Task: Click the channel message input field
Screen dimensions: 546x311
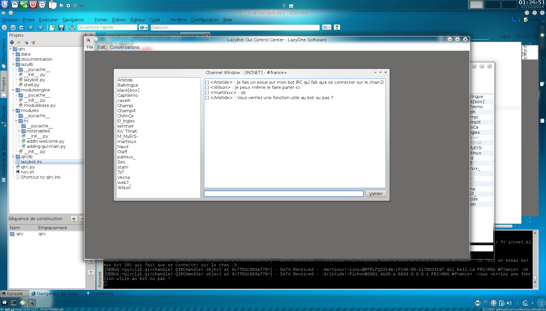Action: point(284,194)
